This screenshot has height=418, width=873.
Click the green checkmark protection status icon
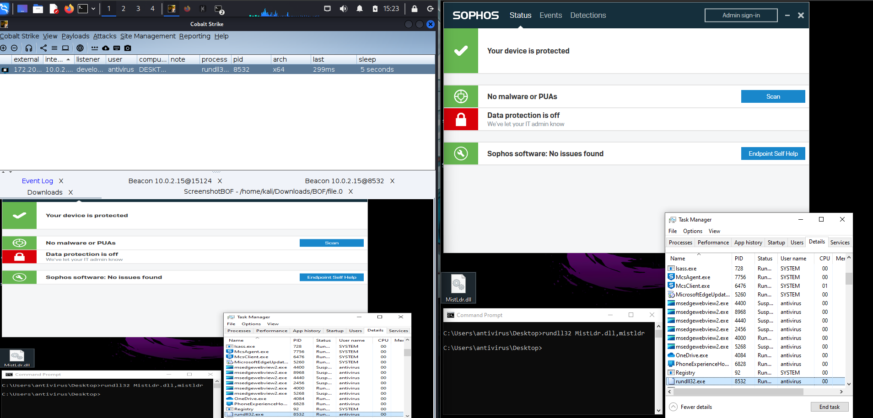[461, 51]
